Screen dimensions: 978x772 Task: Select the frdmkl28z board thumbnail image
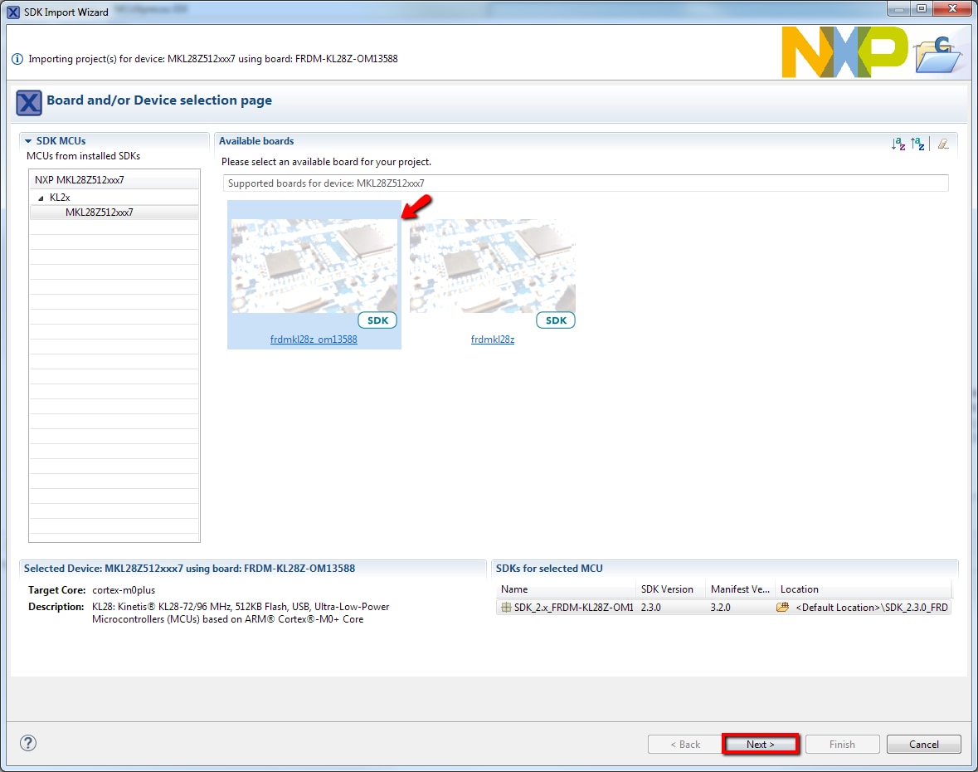click(493, 266)
